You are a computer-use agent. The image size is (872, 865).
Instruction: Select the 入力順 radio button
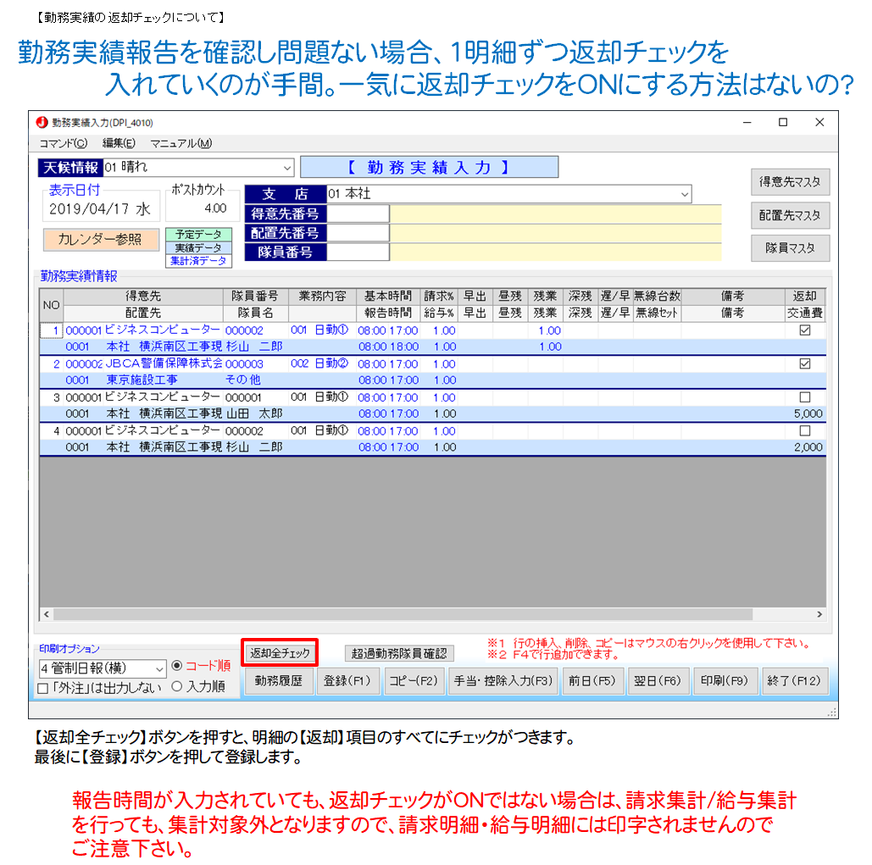click(x=177, y=686)
